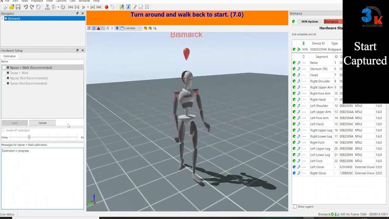Enable the Show Legend checkbox
Image resolution: width=389 pixels, height=219 pixels.
[x=295, y=207]
